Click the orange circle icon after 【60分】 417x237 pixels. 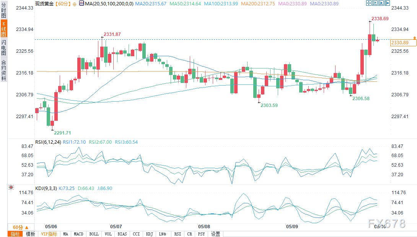click(x=75, y=4)
